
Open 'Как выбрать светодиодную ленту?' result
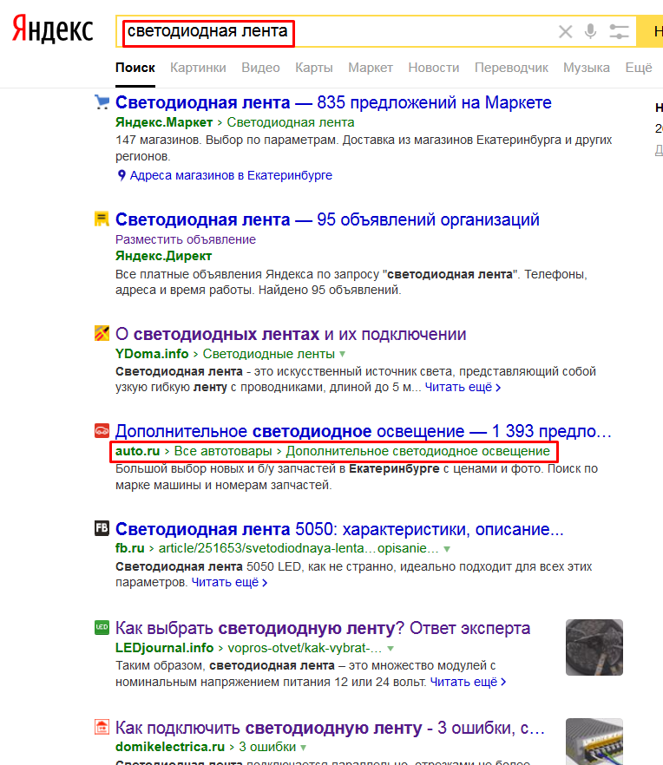(x=323, y=628)
